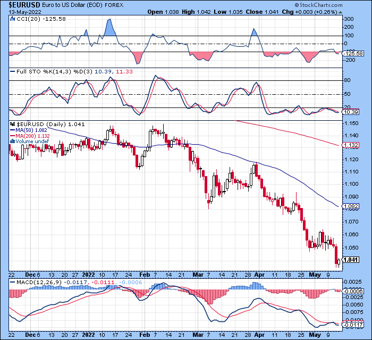The image size is (372, 340).
Task: Click the MA(50) blue legend line
Action: point(12,130)
